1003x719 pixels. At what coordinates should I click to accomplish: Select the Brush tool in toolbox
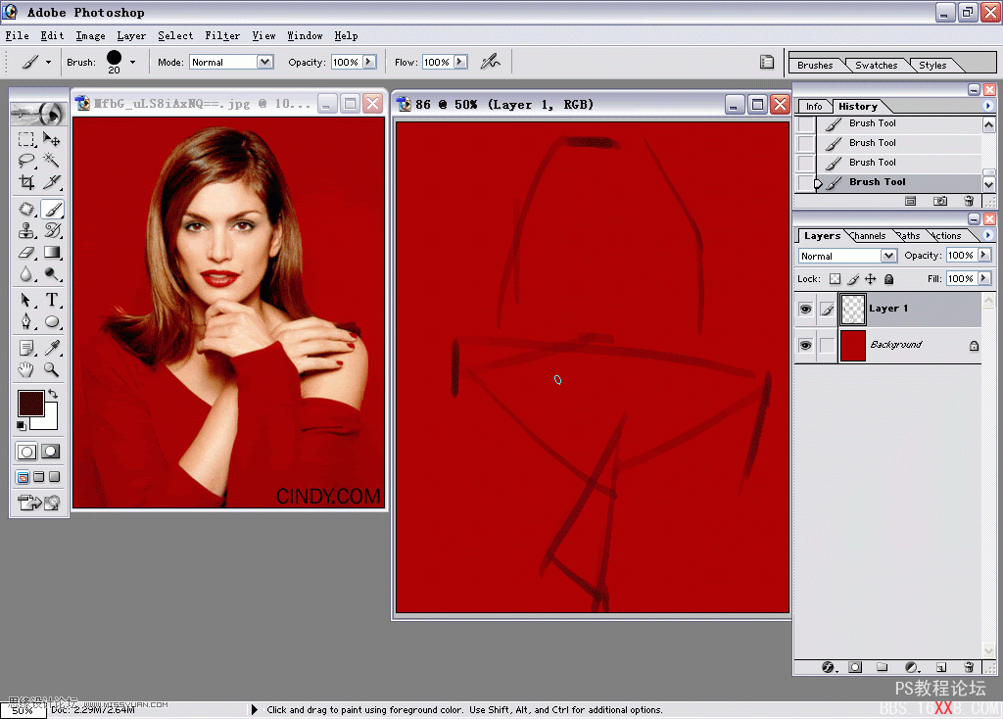coord(52,210)
